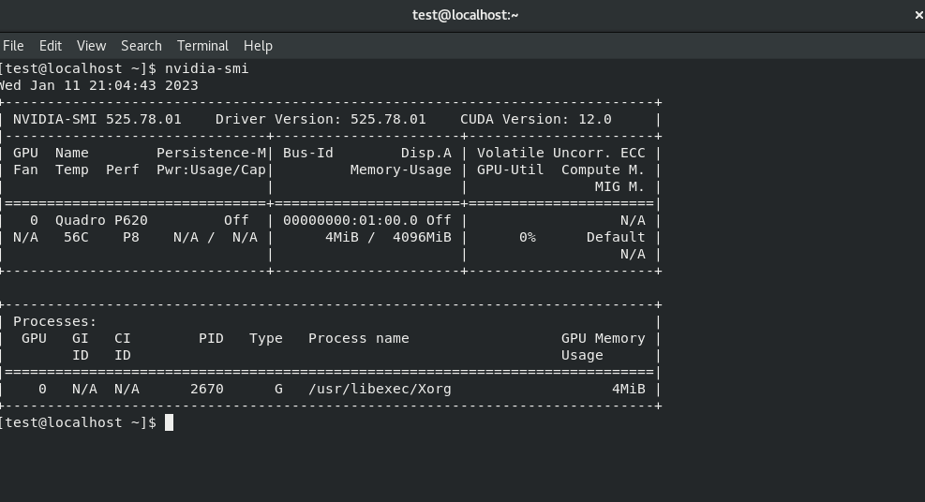Click the P8 performance state
The height and width of the screenshot is (502, 925).
coord(131,238)
